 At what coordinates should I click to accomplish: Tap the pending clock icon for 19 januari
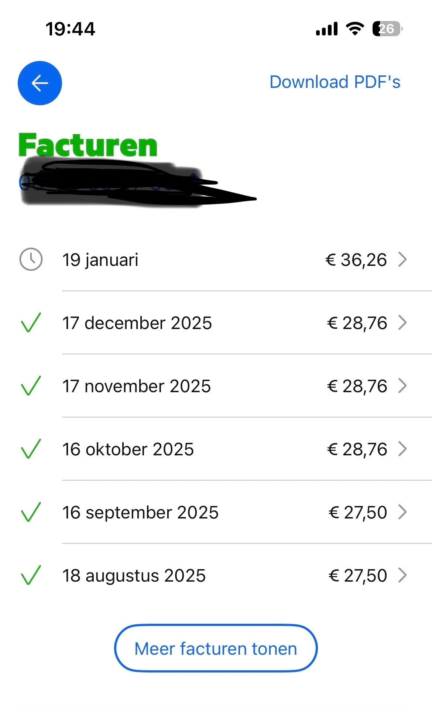31,259
